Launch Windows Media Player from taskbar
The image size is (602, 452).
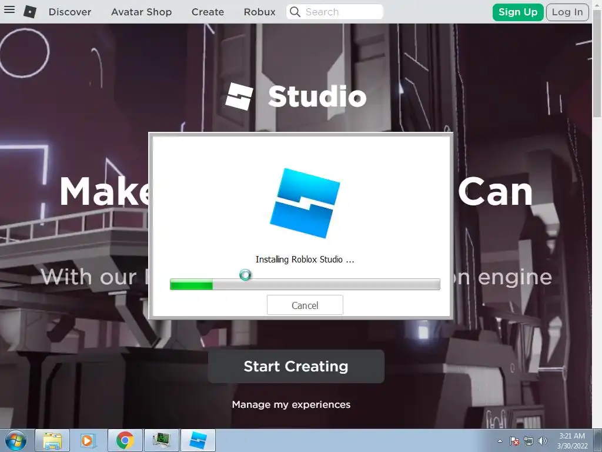point(88,440)
